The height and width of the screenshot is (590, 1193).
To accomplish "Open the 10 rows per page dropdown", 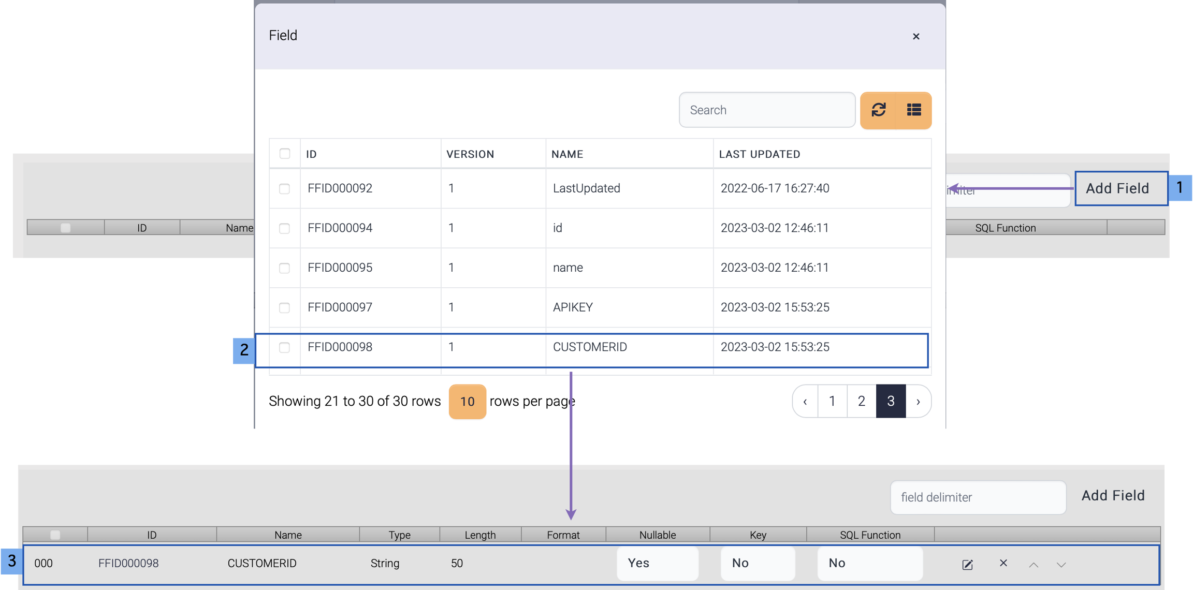I will click(467, 402).
